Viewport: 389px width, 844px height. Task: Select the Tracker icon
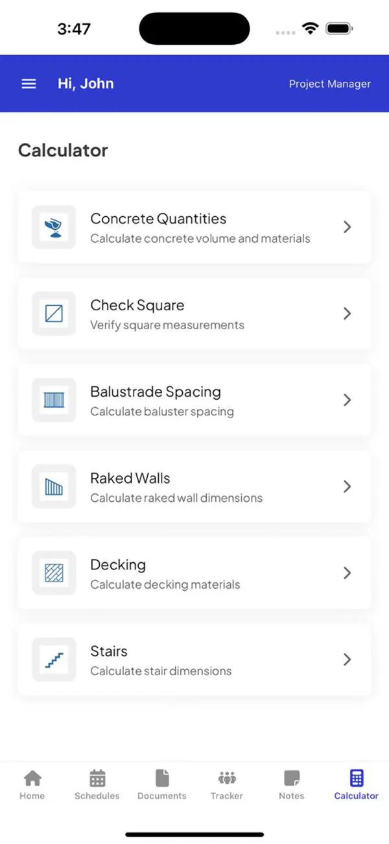pos(226,777)
